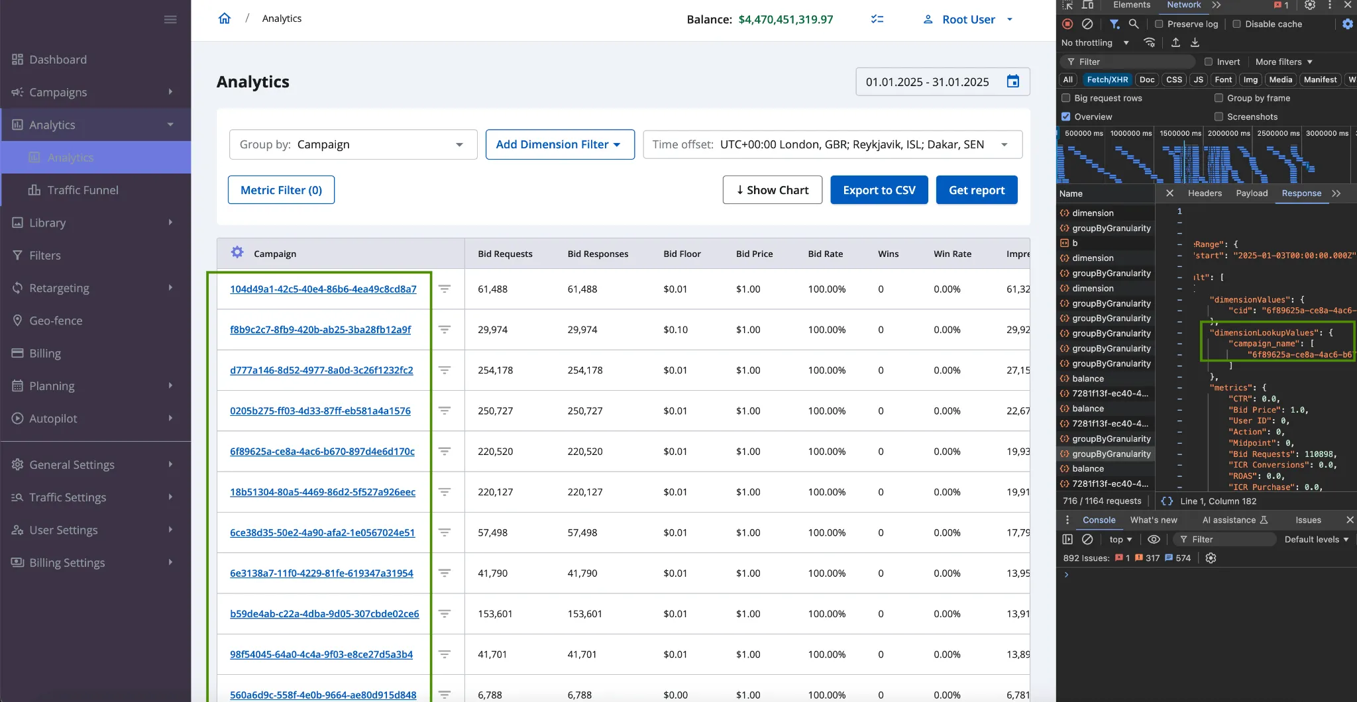Expand Campaigns in the sidebar
Screen dimensions: 1357x702
click(96, 92)
